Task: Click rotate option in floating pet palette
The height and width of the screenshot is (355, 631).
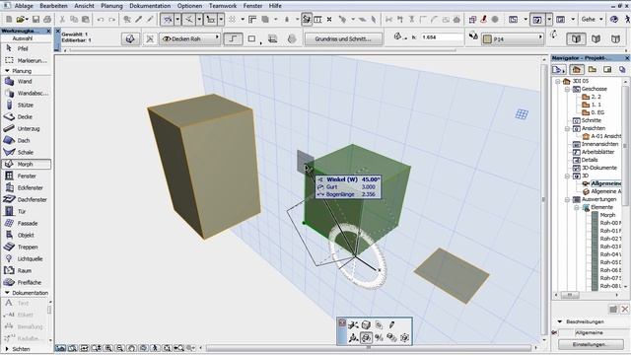Action: [x=366, y=337]
